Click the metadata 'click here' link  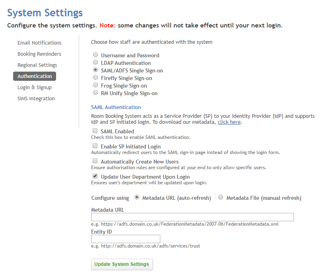(x=229, y=122)
